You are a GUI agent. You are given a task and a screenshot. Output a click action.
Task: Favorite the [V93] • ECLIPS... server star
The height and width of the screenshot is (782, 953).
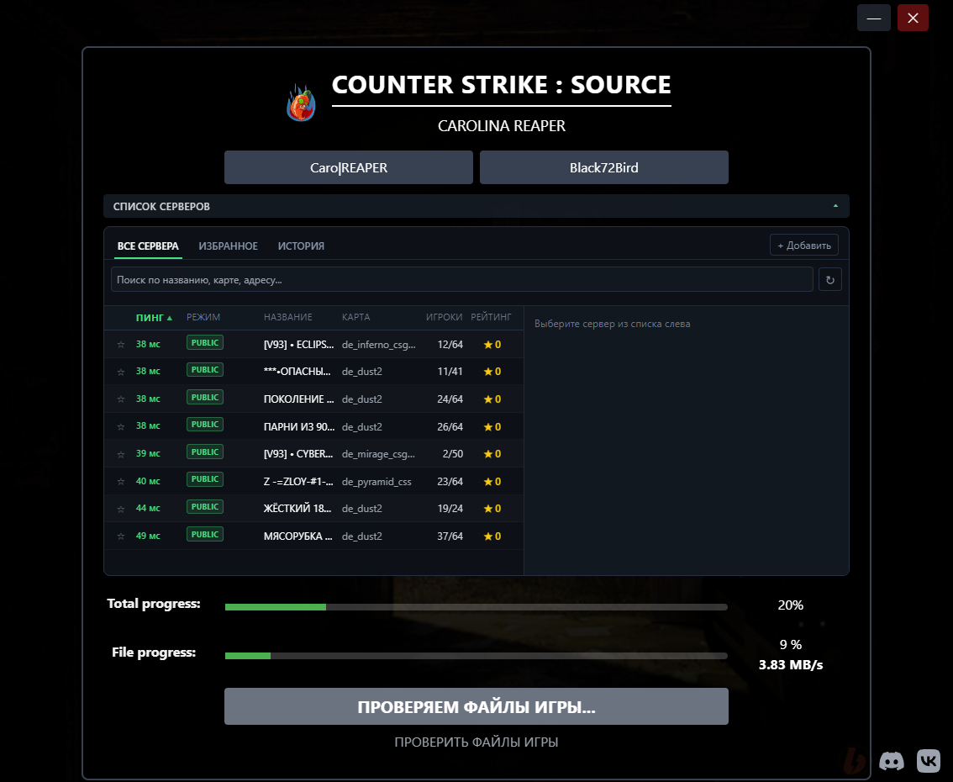coord(121,344)
